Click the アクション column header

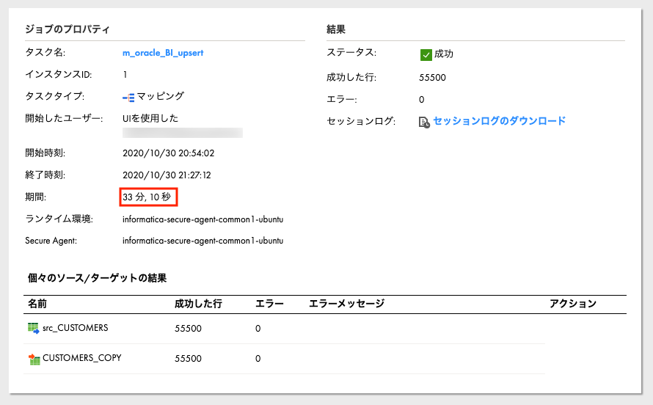point(573,304)
